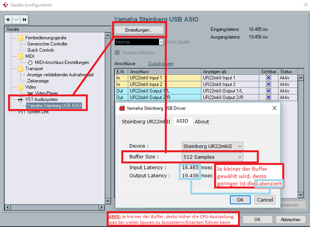Click OK in Geräte konfigurieren window
The image size is (310, 227).
click(257, 219)
